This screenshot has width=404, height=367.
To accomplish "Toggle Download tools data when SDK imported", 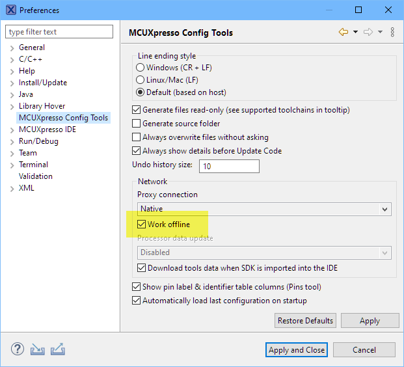I will coord(141,268).
